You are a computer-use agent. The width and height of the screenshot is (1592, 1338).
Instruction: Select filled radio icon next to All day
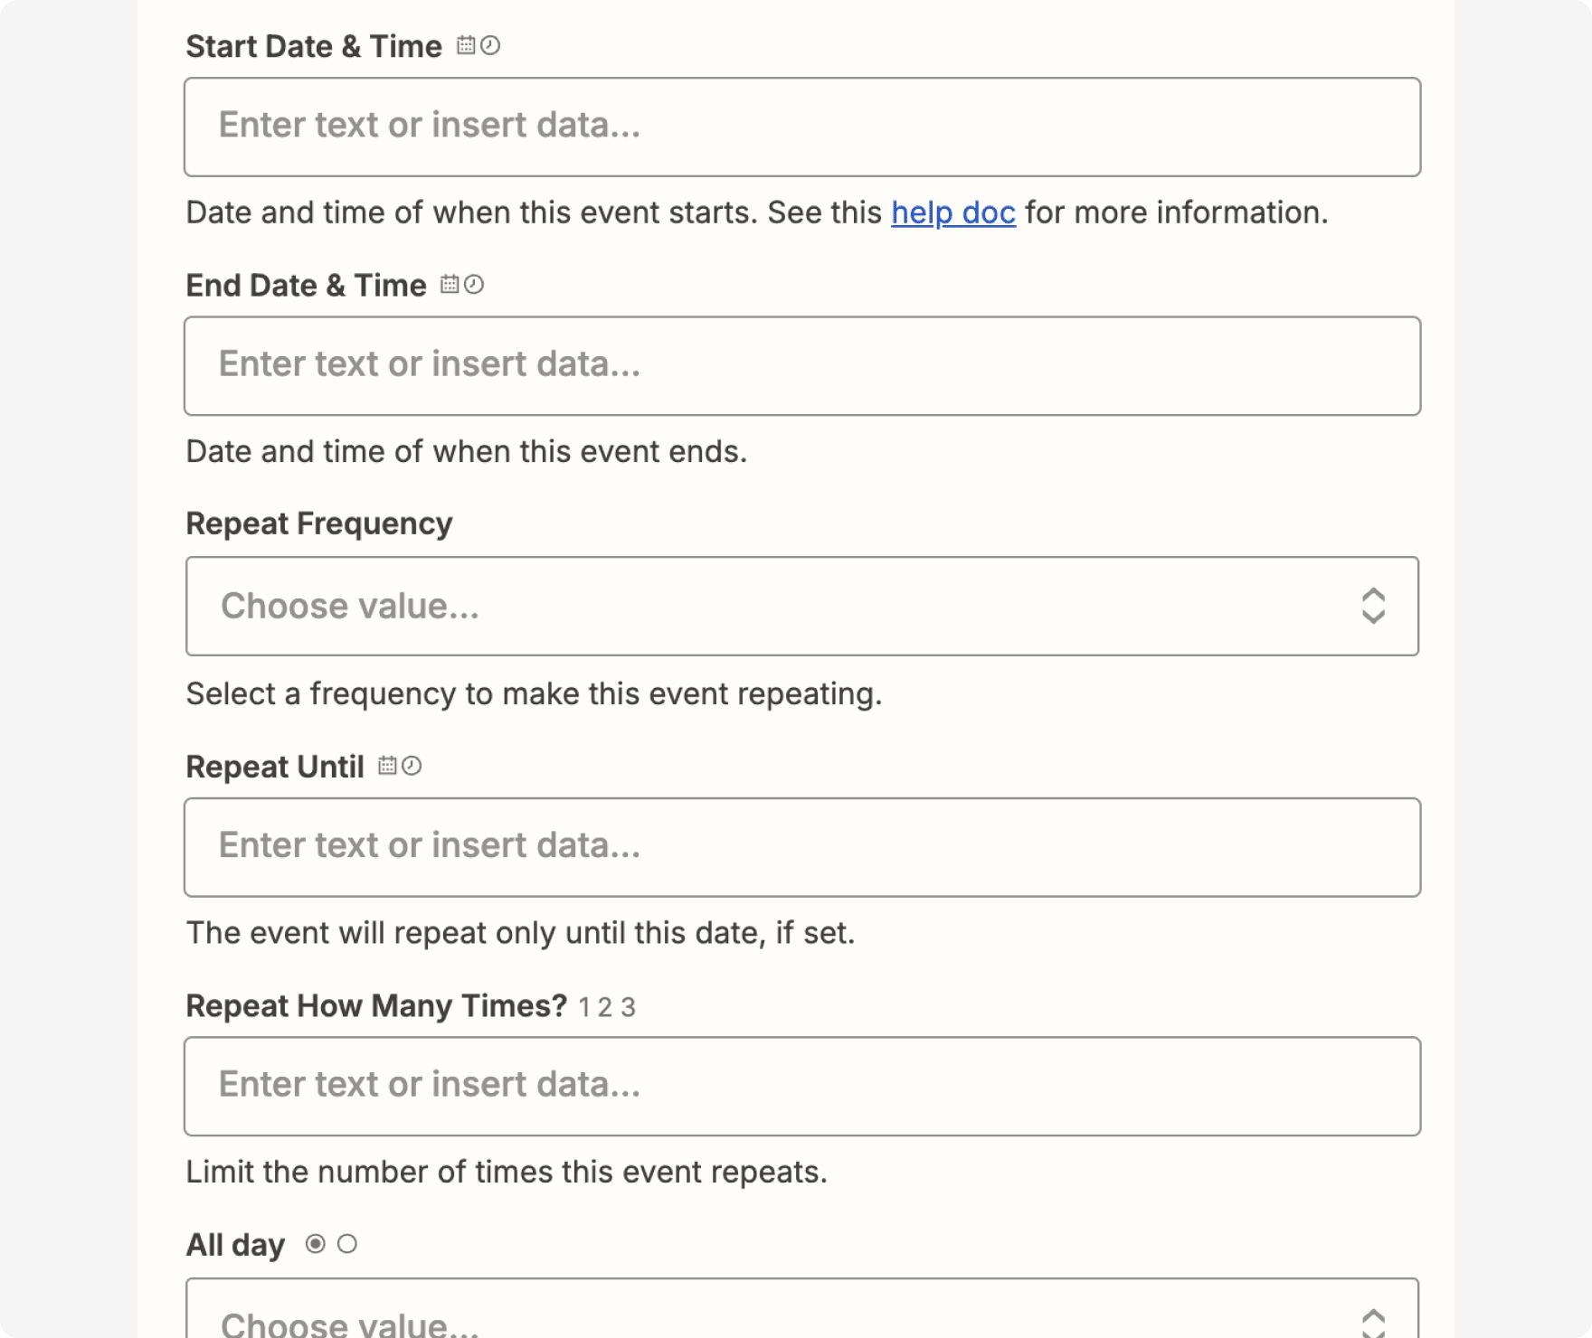[315, 1244]
